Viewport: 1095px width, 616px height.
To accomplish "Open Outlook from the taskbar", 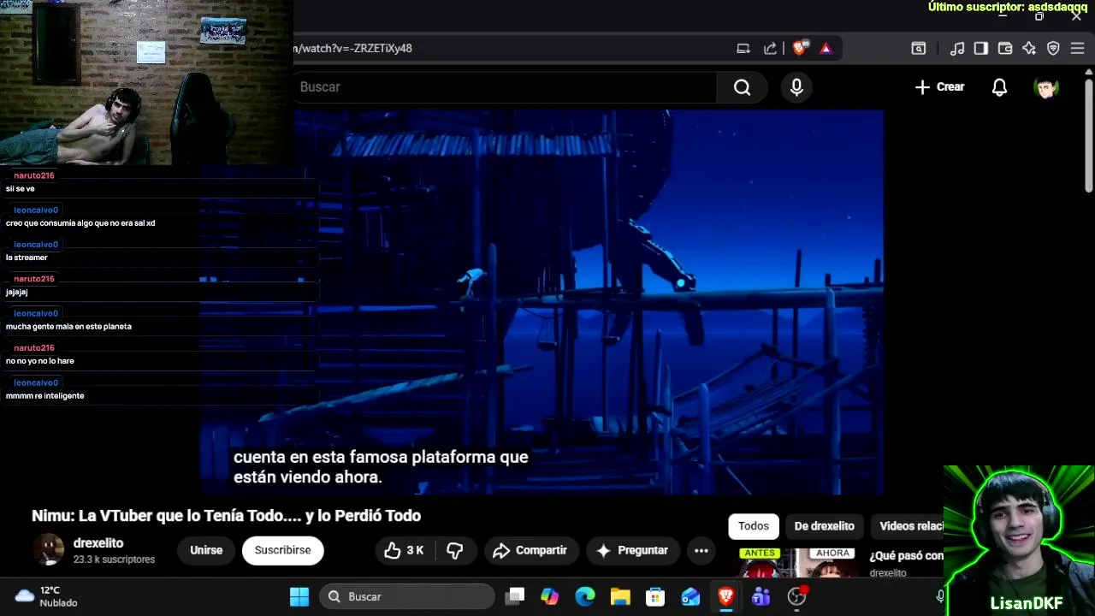I will tap(690, 597).
